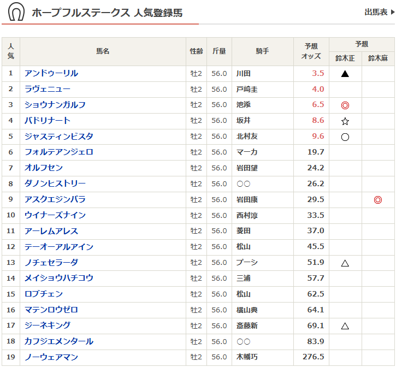This screenshot has width=396, height=367.
Task: Click the 人気 column header
Action: [11, 51]
